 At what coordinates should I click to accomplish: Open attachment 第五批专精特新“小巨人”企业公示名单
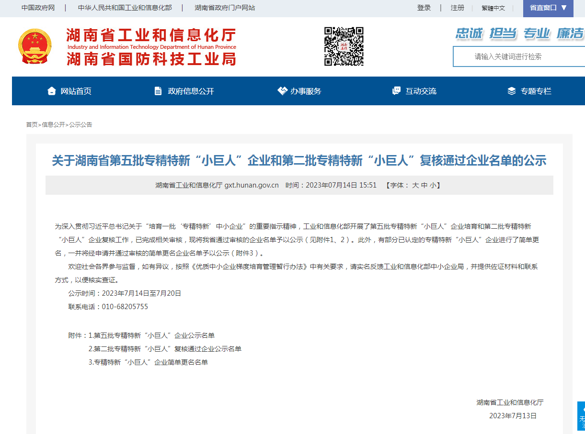pyautogui.click(x=154, y=335)
